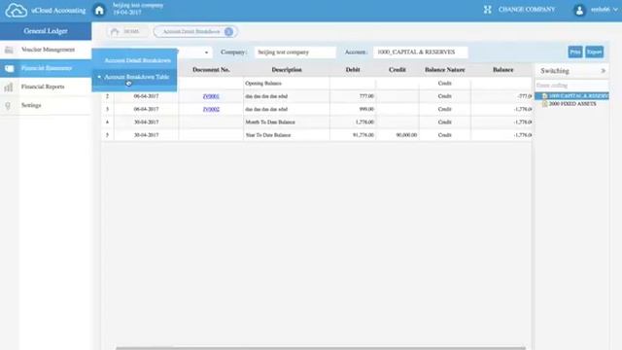This screenshot has height=350, width=622.
Task: Click the user avatar icon
Action: click(x=579, y=10)
